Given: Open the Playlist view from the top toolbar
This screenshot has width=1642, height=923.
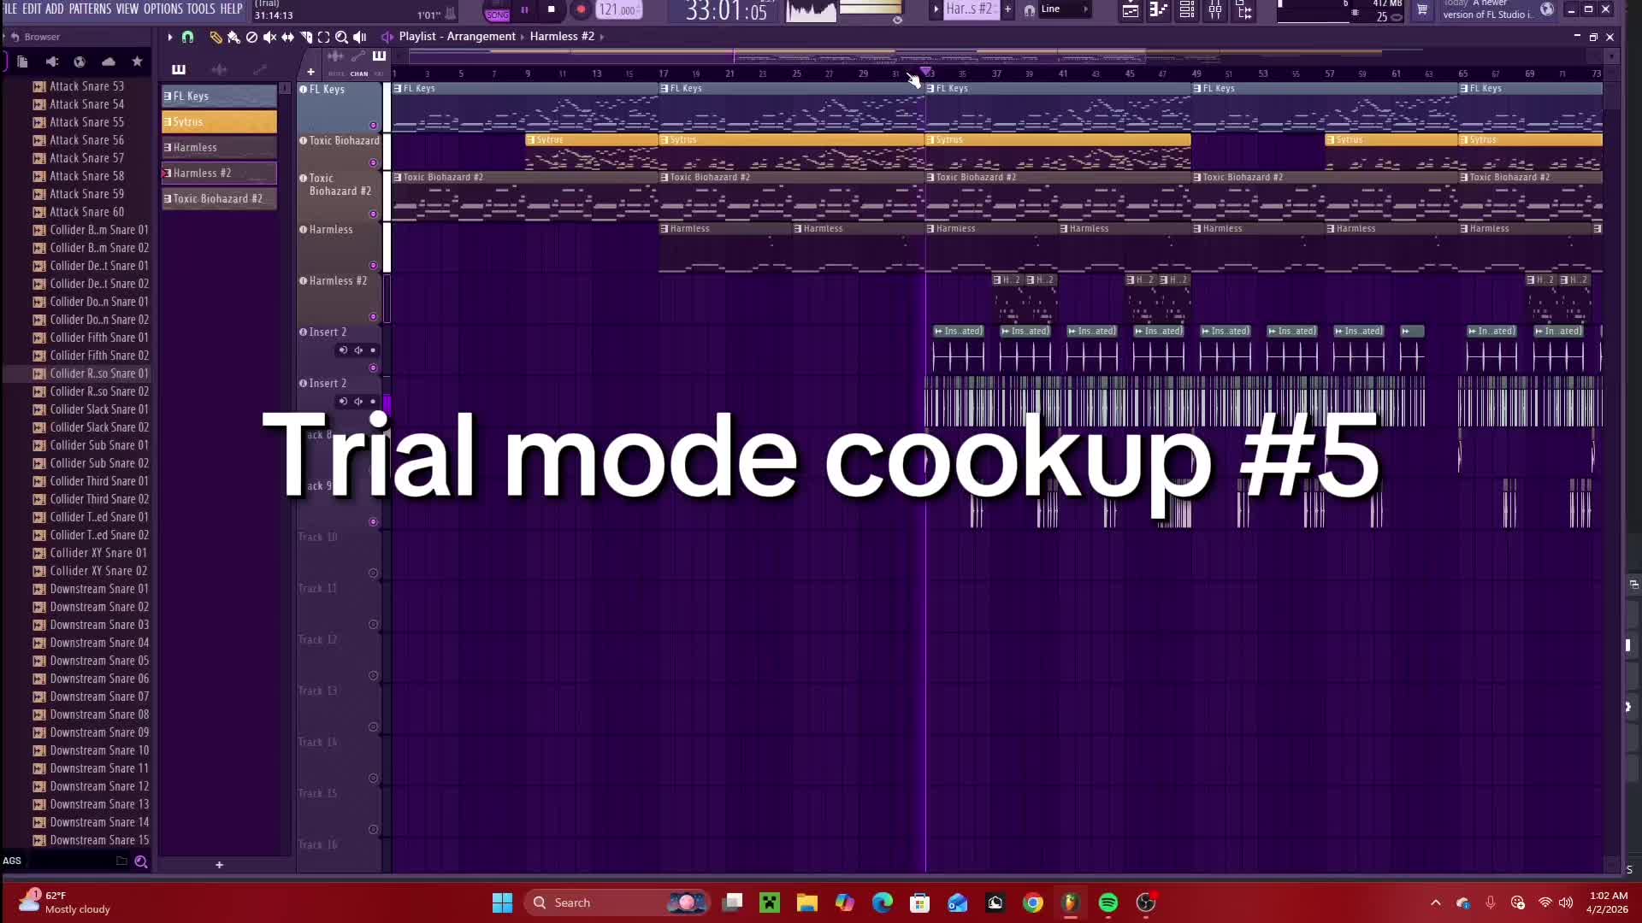Looking at the screenshot, I should point(1131,10).
